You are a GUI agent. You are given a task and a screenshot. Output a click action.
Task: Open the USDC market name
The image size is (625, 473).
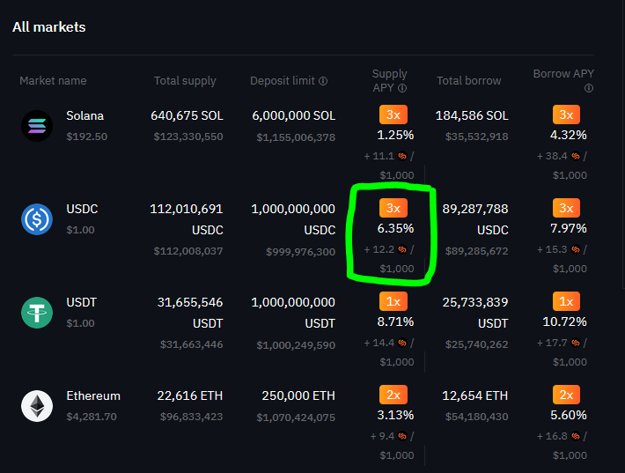pos(82,209)
